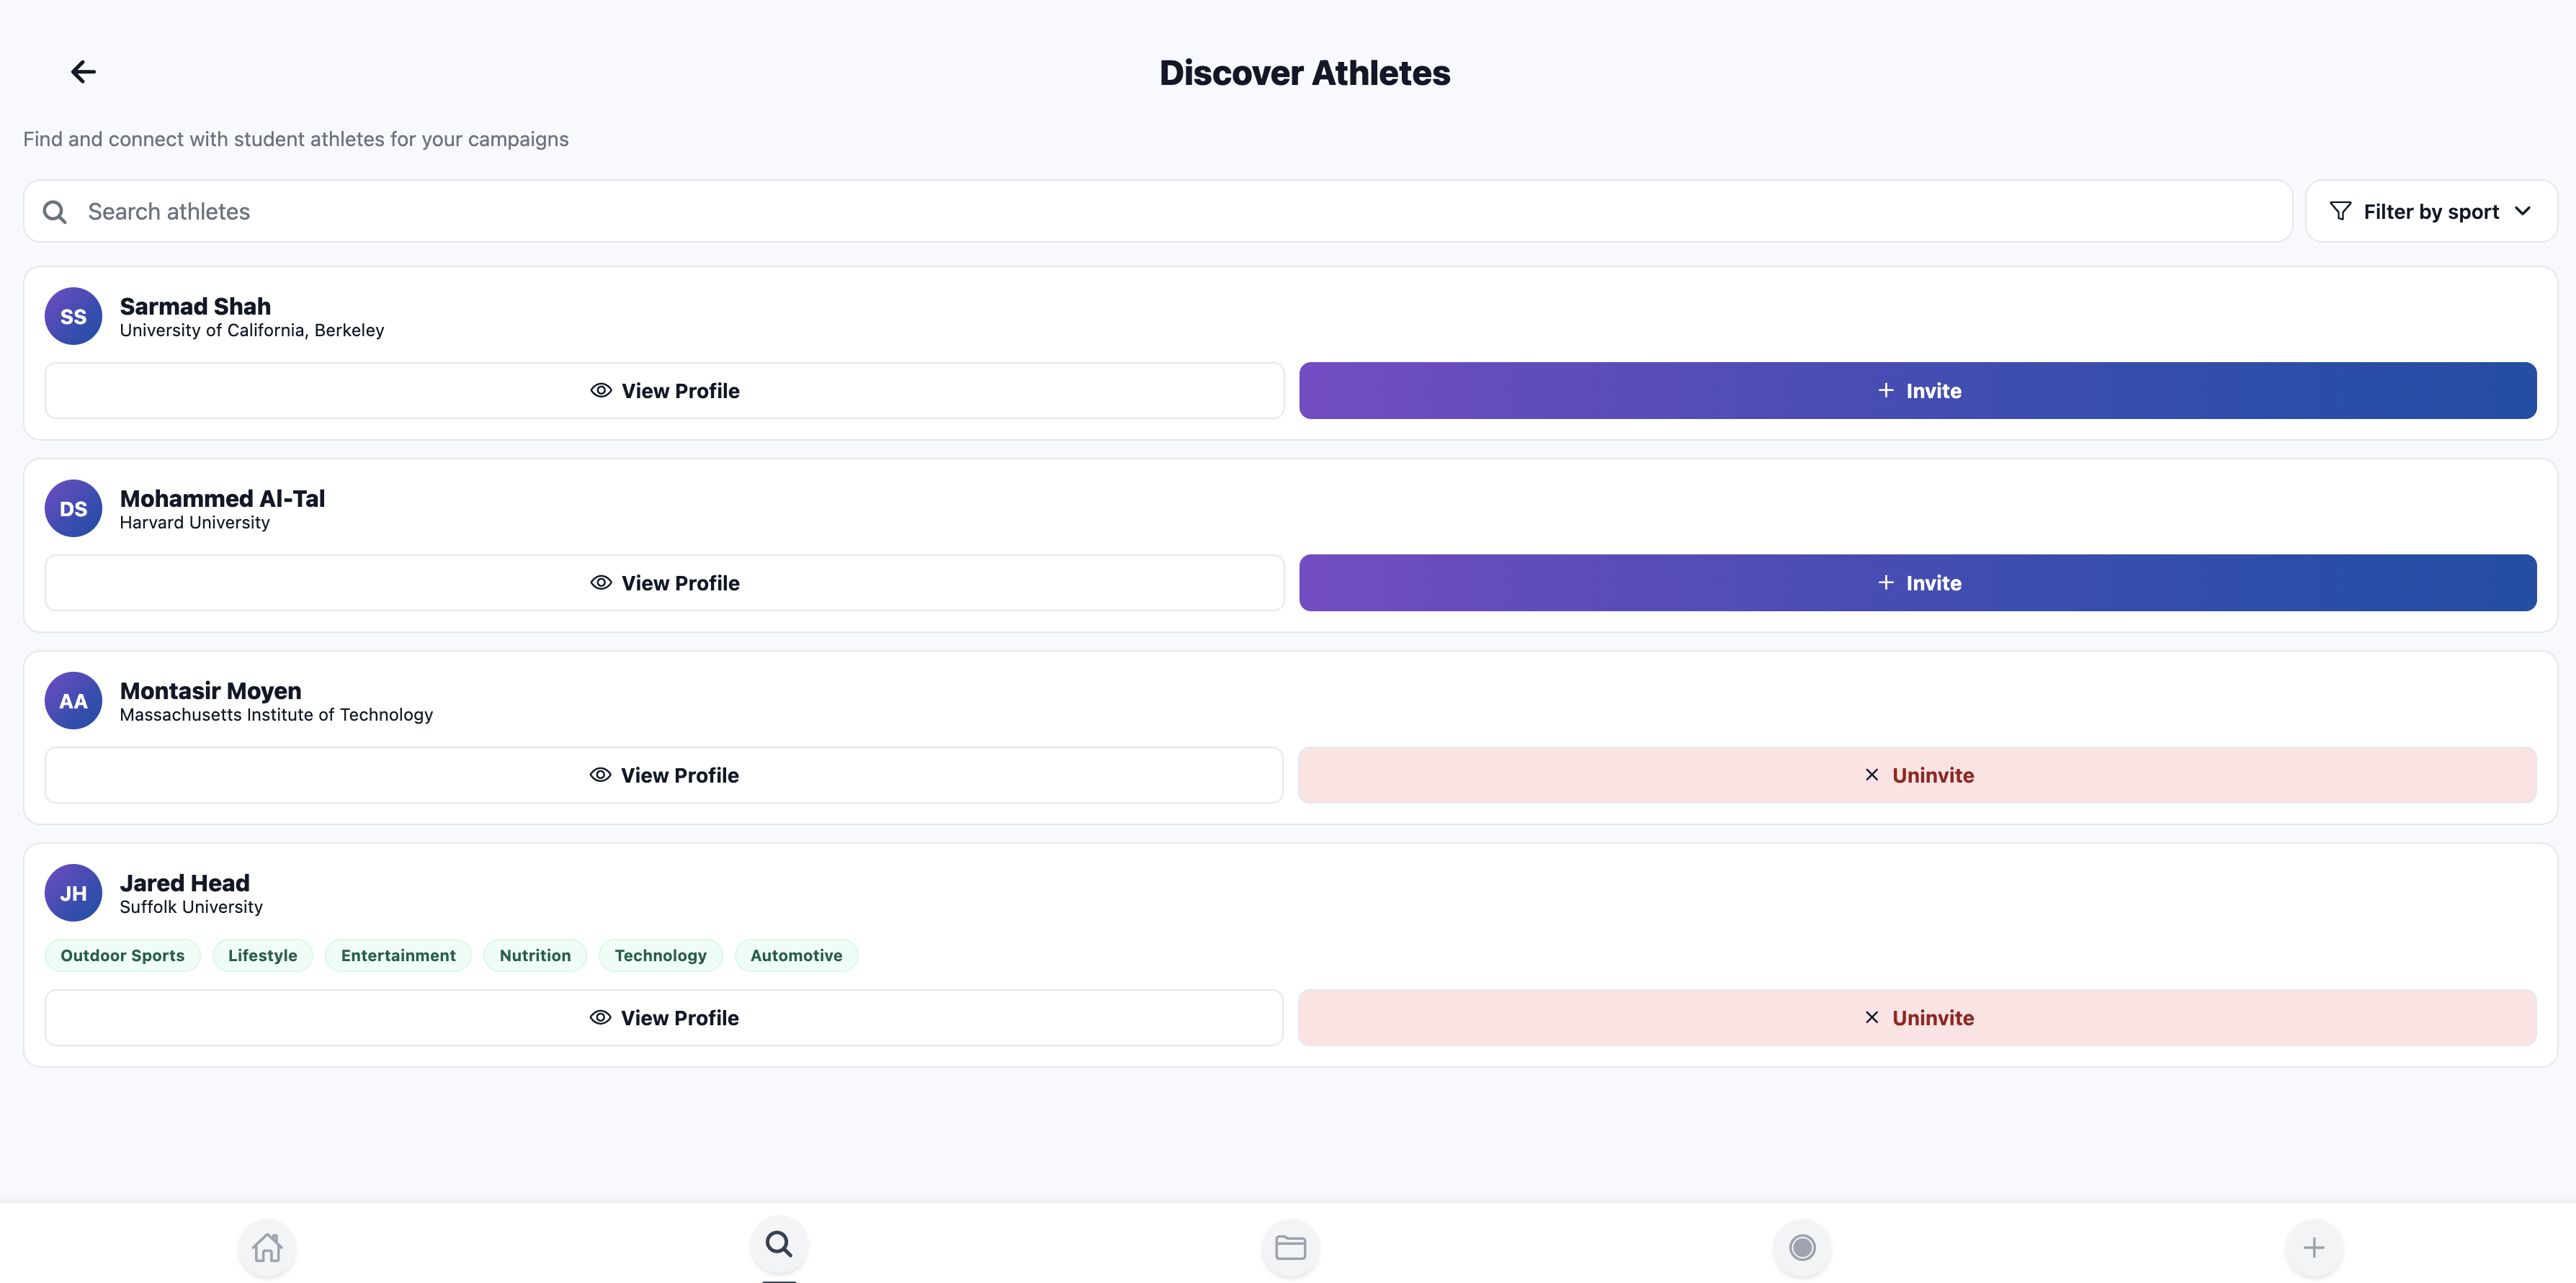This screenshot has width=2576, height=1283.
Task: Click the back arrow icon
Action: click(82, 71)
